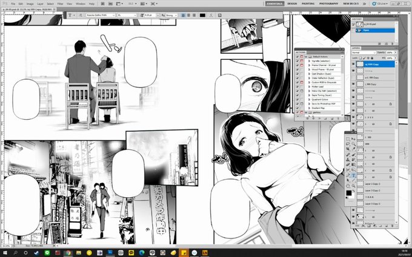412x257 pixels.
Task: Toggle Vignette (selection) action checkbox
Action: point(297,61)
